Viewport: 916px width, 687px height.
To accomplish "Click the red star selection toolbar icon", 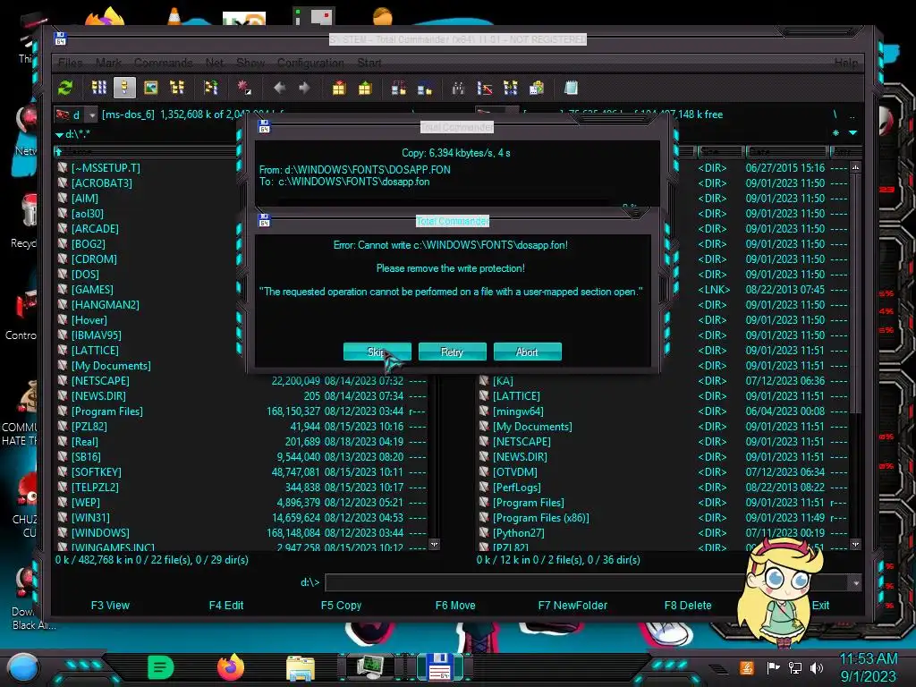I will [x=244, y=89].
